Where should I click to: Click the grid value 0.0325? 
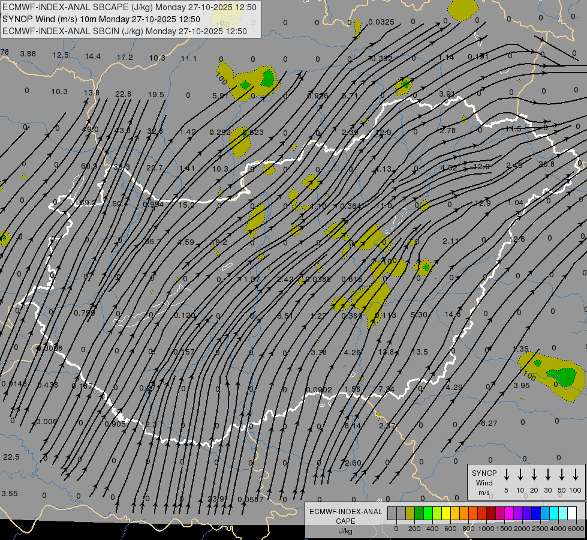[x=381, y=22]
